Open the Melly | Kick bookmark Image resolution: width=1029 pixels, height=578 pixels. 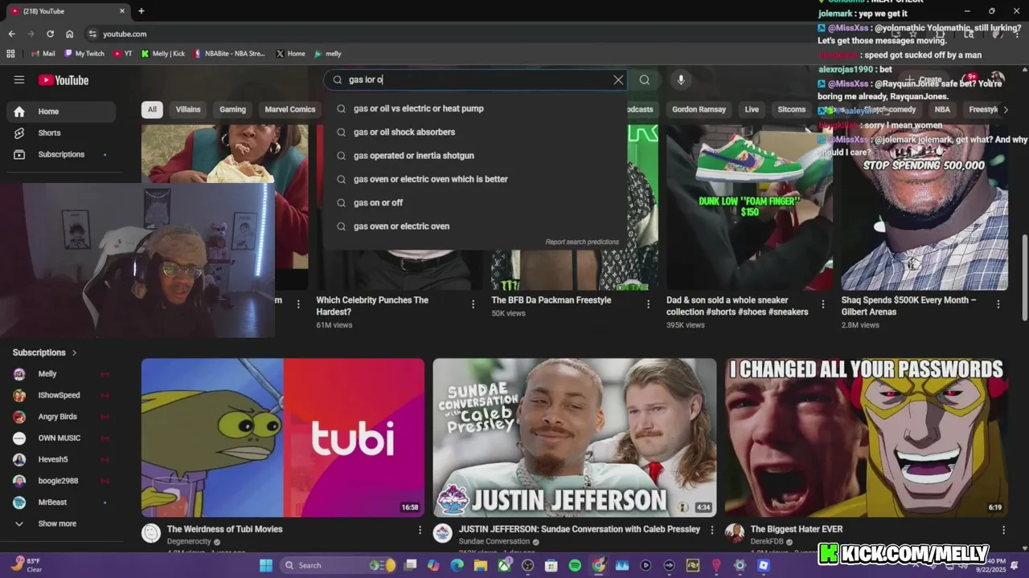pos(162,54)
